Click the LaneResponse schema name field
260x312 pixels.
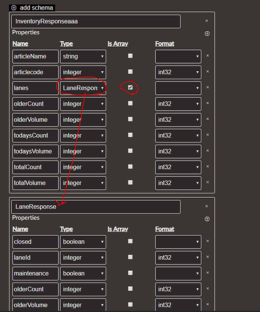(96, 207)
